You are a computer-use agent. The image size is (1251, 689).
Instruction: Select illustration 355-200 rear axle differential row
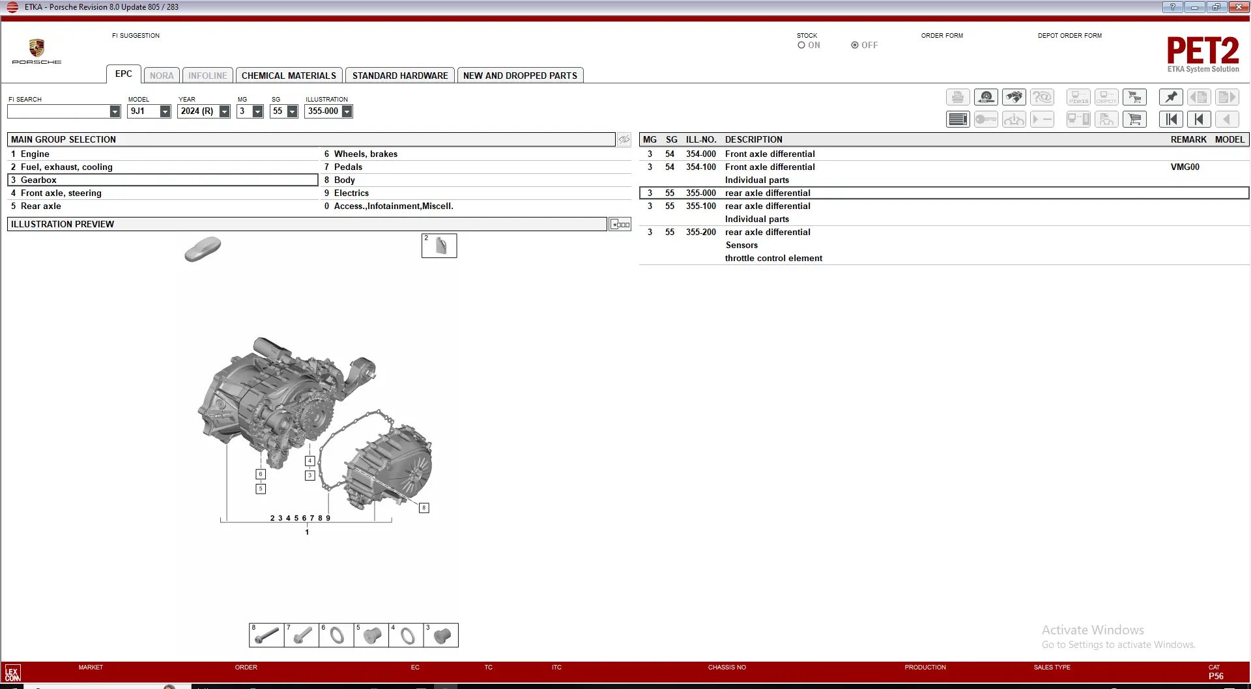click(768, 232)
